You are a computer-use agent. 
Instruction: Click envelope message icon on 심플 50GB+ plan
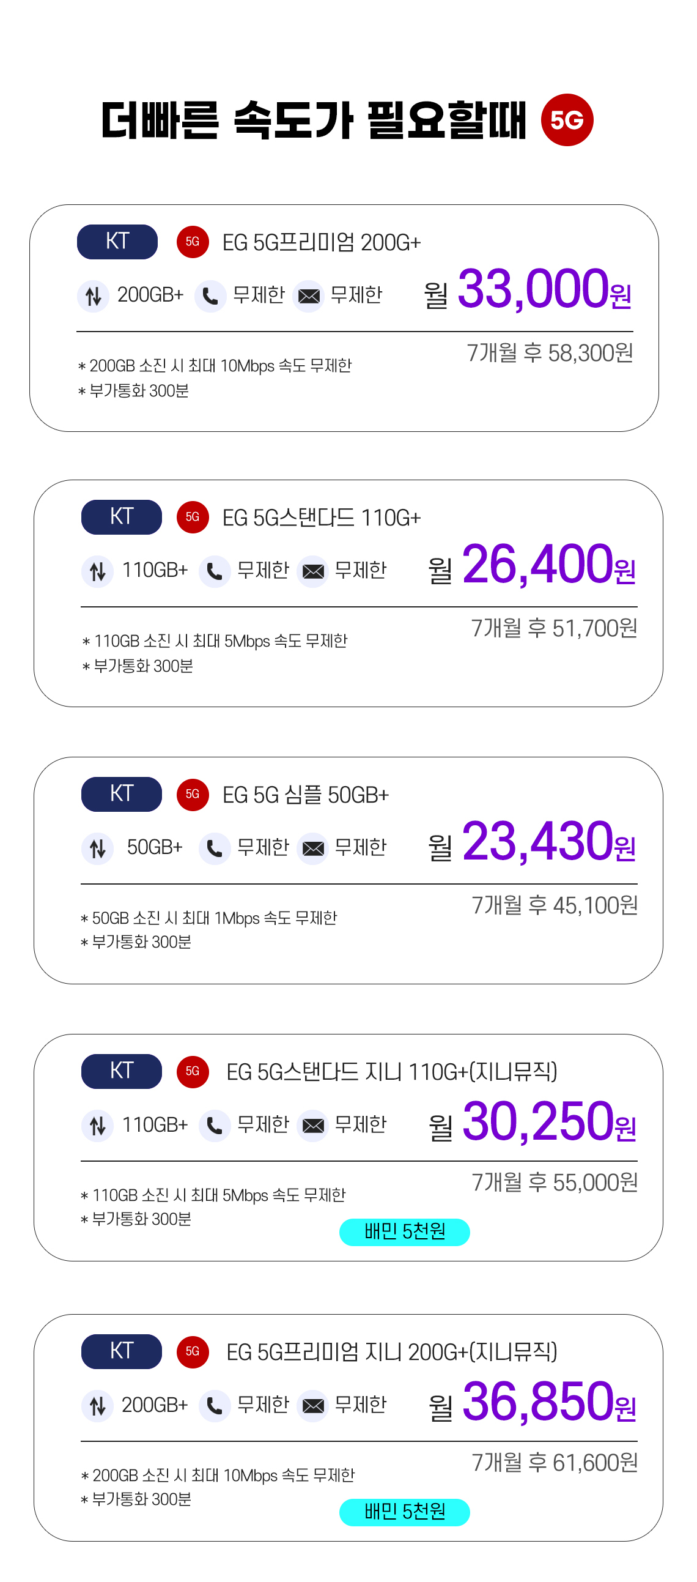click(313, 849)
